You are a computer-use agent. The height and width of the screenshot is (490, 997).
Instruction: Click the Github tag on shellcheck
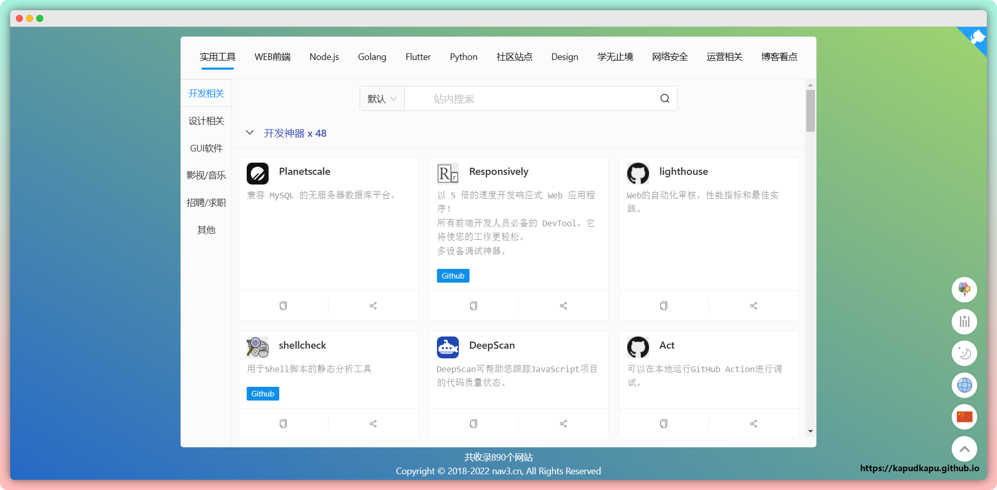coord(262,393)
